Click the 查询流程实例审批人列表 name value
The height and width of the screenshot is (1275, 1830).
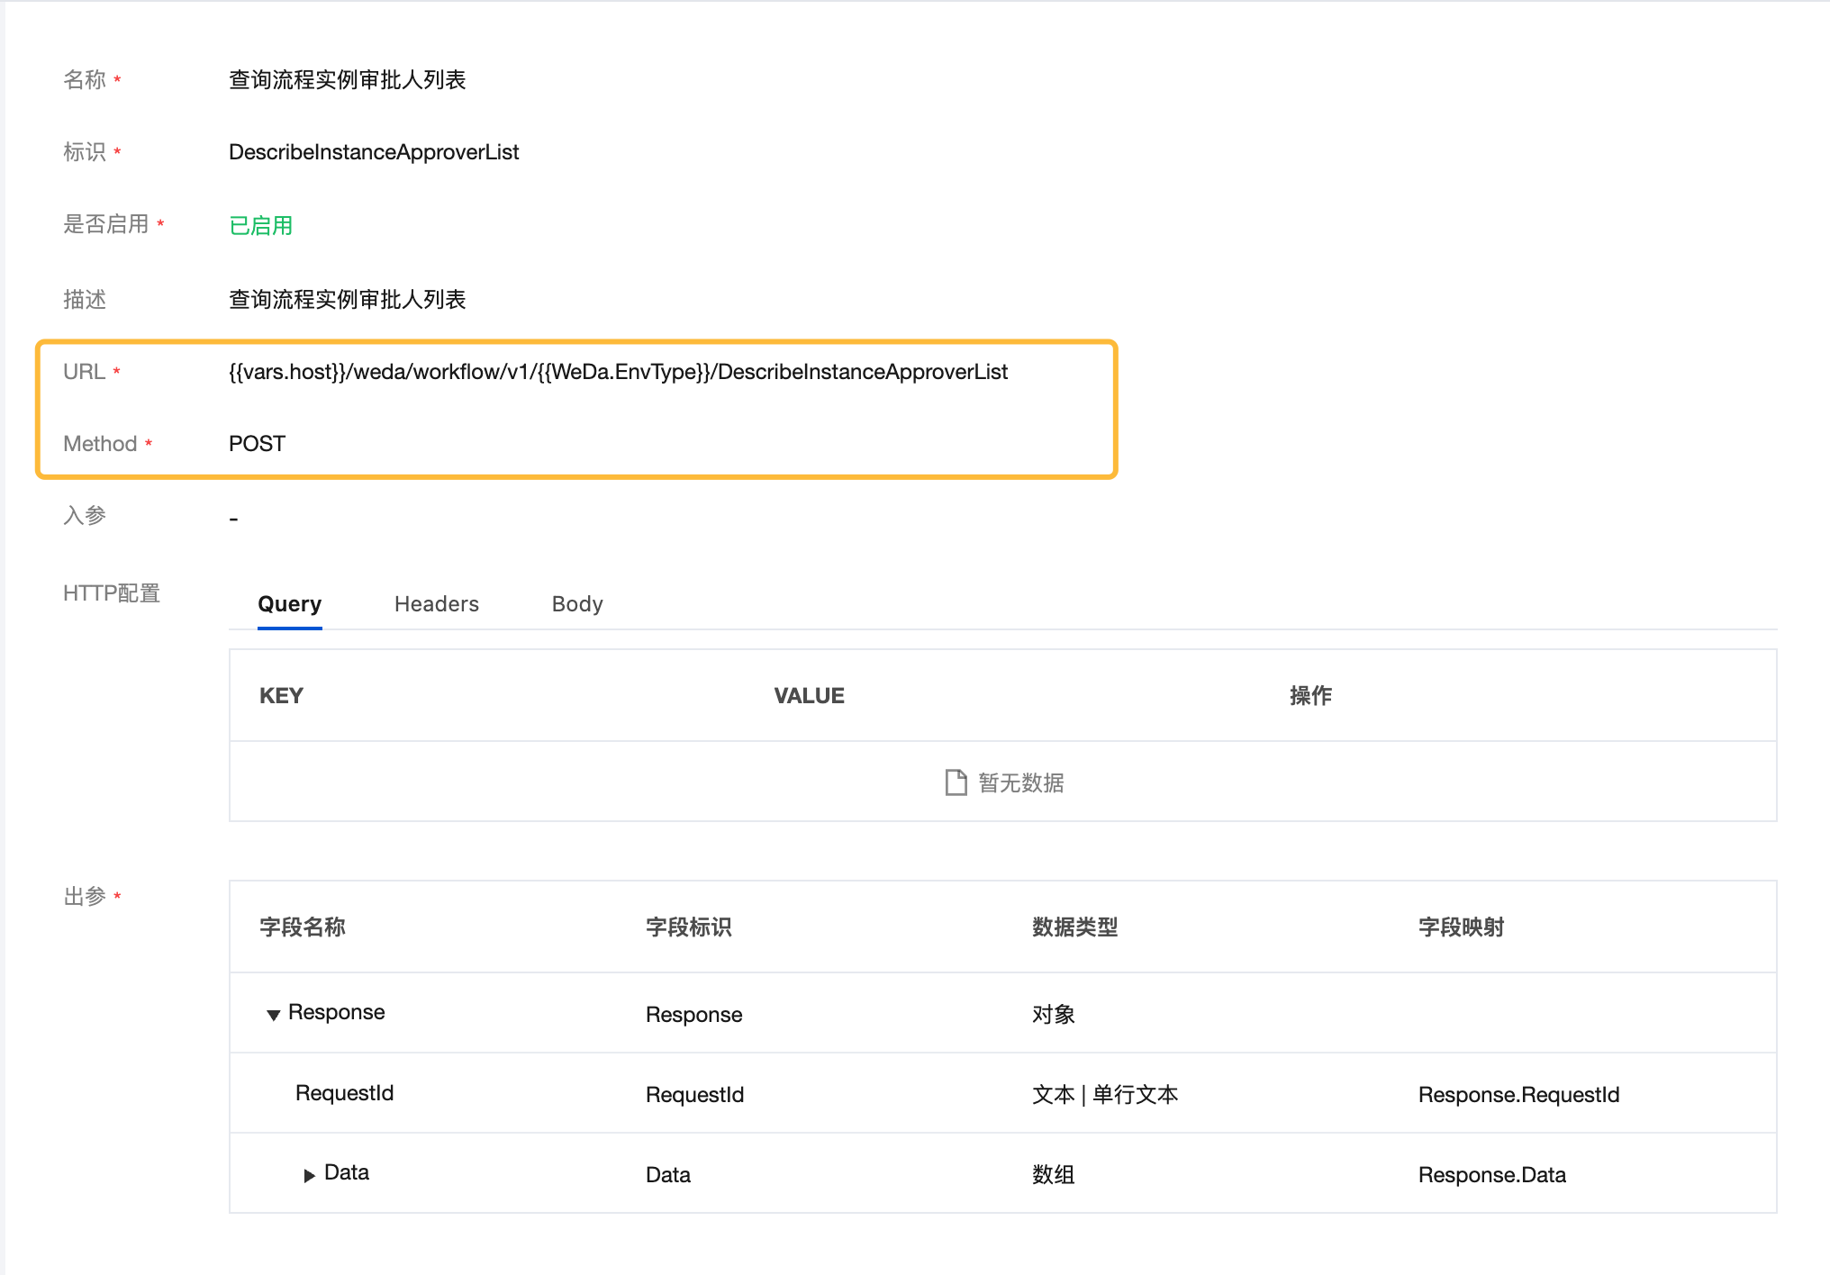pyautogui.click(x=347, y=80)
